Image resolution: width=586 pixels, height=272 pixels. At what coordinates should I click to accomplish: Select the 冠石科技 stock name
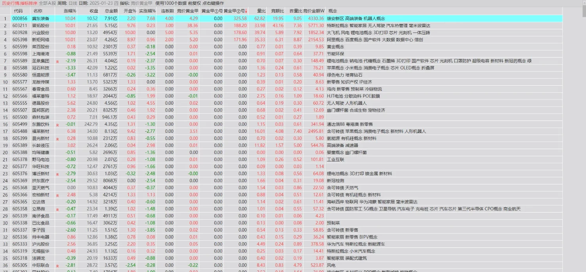pyautogui.click(x=41, y=68)
